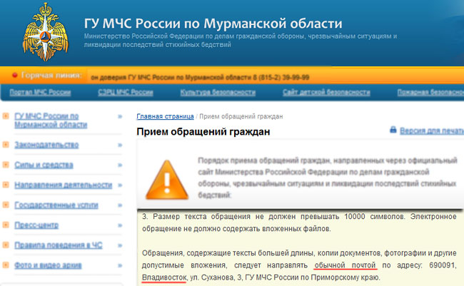
Task: Click the orange bullet icon beside Горячая линия
Action: 14,74
